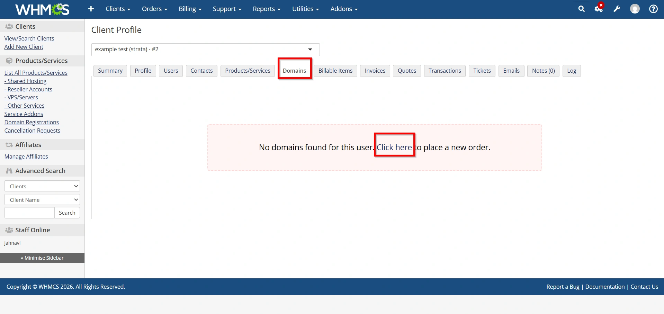Expand the Support top menu
Image resolution: width=664 pixels, height=314 pixels.
point(227,9)
